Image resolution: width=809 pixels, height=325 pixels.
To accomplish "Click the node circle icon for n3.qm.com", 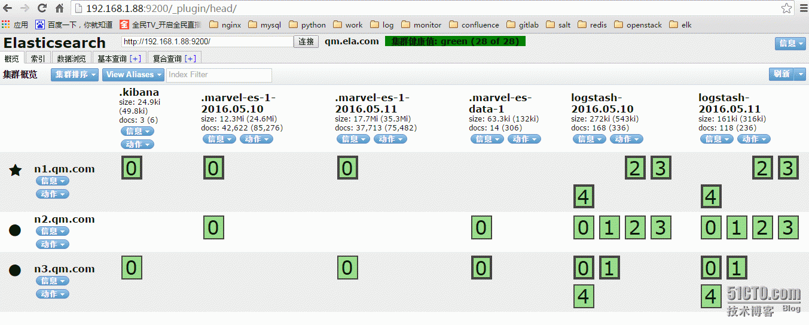I will [x=15, y=271].
